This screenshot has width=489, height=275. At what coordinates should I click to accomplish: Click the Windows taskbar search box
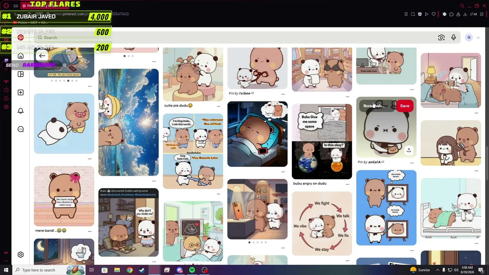coord(50,270)
